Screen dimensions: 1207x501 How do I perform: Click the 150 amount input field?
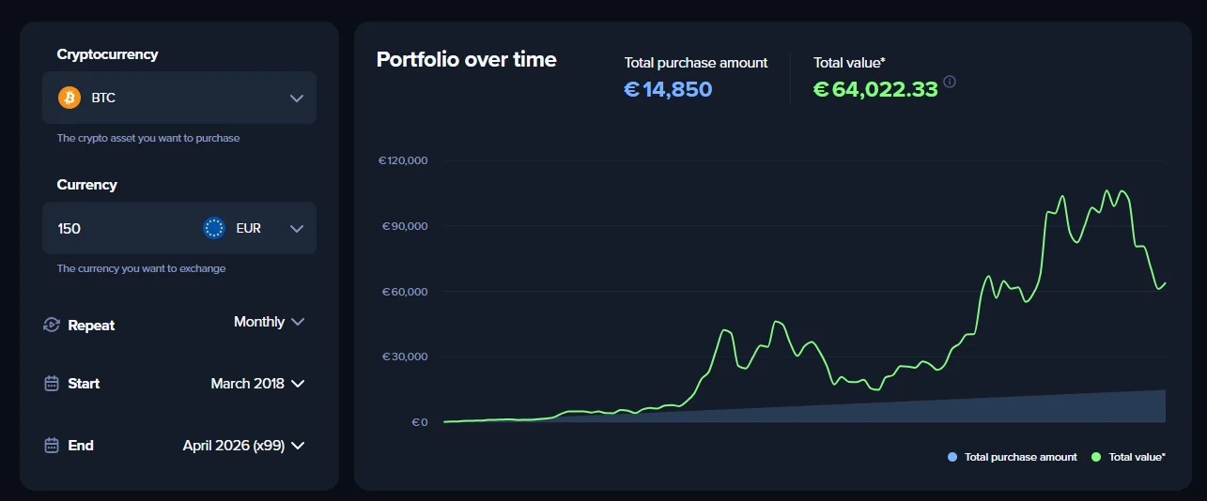point(122,228)
